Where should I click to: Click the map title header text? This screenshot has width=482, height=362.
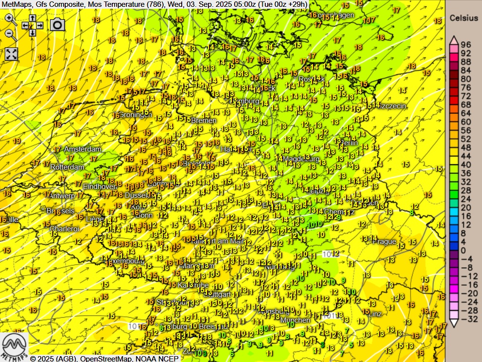coord(155,4)
